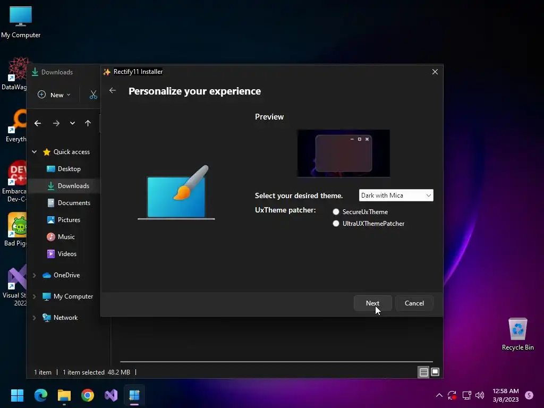This screenshot has height=408, width=544.
Task: Switch Explorer to large icons view
Action: click(435, 372)
